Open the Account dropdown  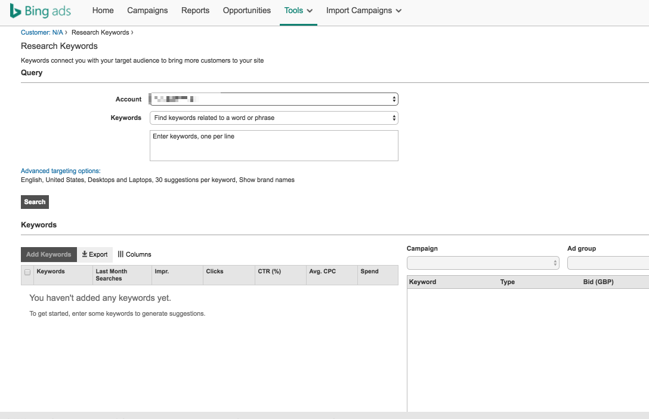[x=273, y=99]
